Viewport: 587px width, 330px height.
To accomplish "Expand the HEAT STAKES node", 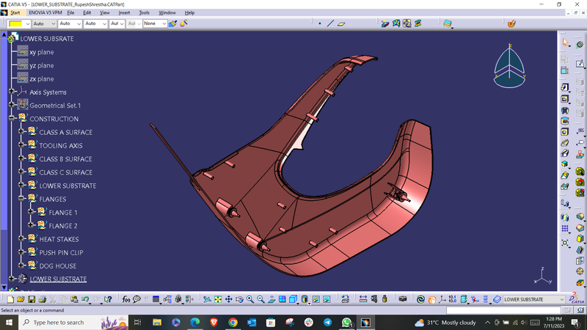I will click(21, 238).
